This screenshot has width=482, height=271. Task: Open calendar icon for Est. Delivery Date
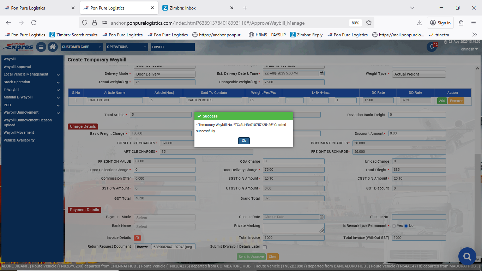tap(321, 73)
